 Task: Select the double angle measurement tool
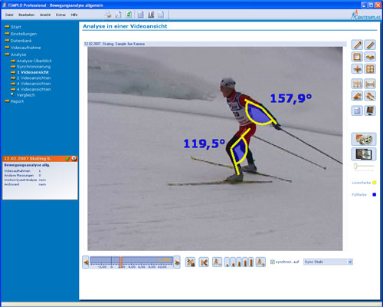370,96
